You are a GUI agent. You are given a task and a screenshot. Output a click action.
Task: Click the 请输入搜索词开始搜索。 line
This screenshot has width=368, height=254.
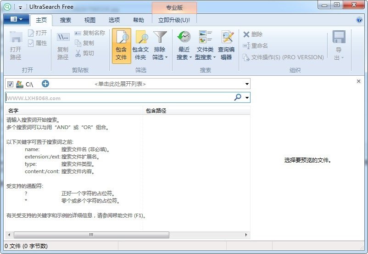click(33, 120)
